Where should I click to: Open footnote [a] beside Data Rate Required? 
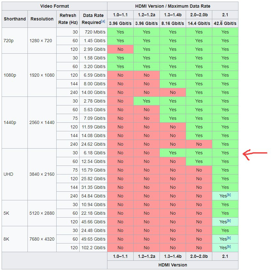click(x=103, y=21)
